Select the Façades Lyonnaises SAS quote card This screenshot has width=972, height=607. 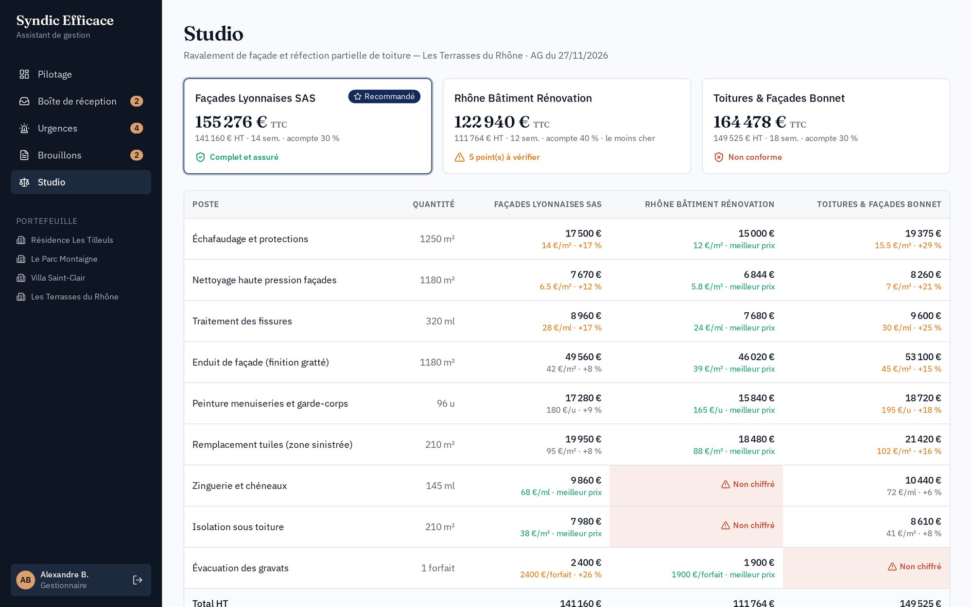[x=308, y=126]
